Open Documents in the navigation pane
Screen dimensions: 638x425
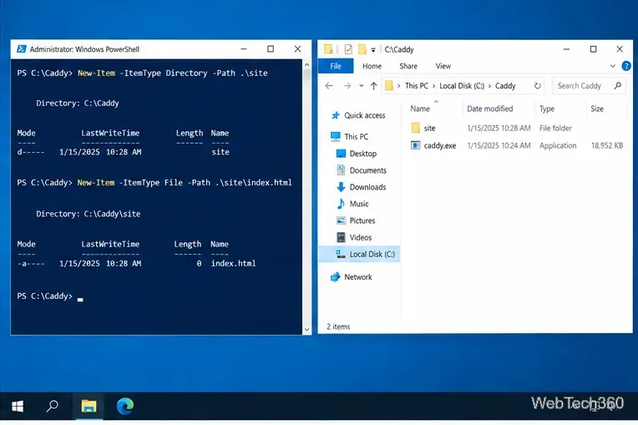tap(367, 170)
